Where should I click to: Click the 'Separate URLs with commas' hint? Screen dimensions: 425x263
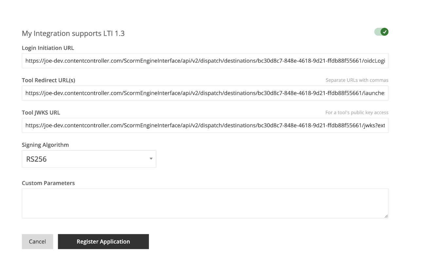click(357, 80)
